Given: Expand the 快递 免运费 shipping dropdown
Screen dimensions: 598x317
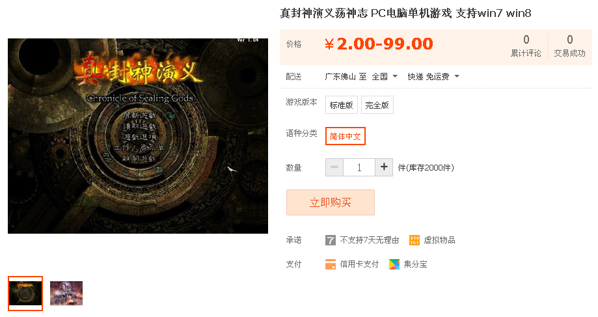Looking at the screenshot, I should tap(433, 77).
